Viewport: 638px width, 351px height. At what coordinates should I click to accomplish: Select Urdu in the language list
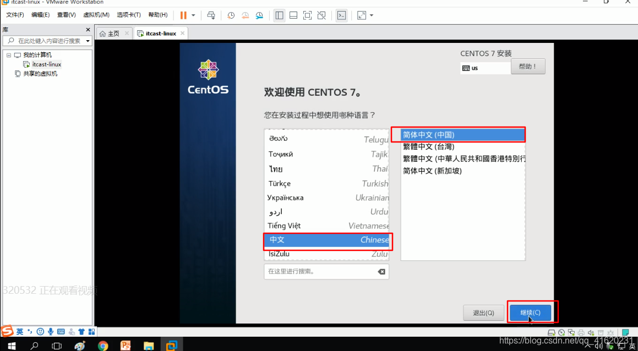coord(326,212)
